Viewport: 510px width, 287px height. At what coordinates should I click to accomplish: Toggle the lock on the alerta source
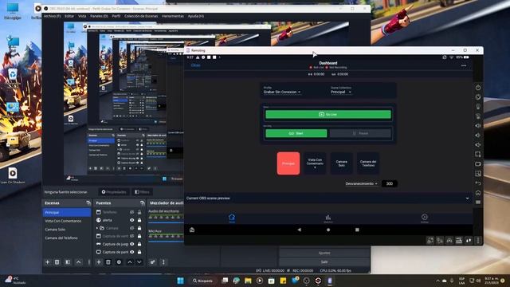(x=139, y=220)
